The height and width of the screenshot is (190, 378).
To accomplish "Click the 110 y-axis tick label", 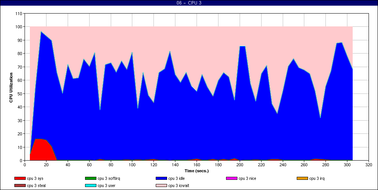I will (x=19, y=14).
